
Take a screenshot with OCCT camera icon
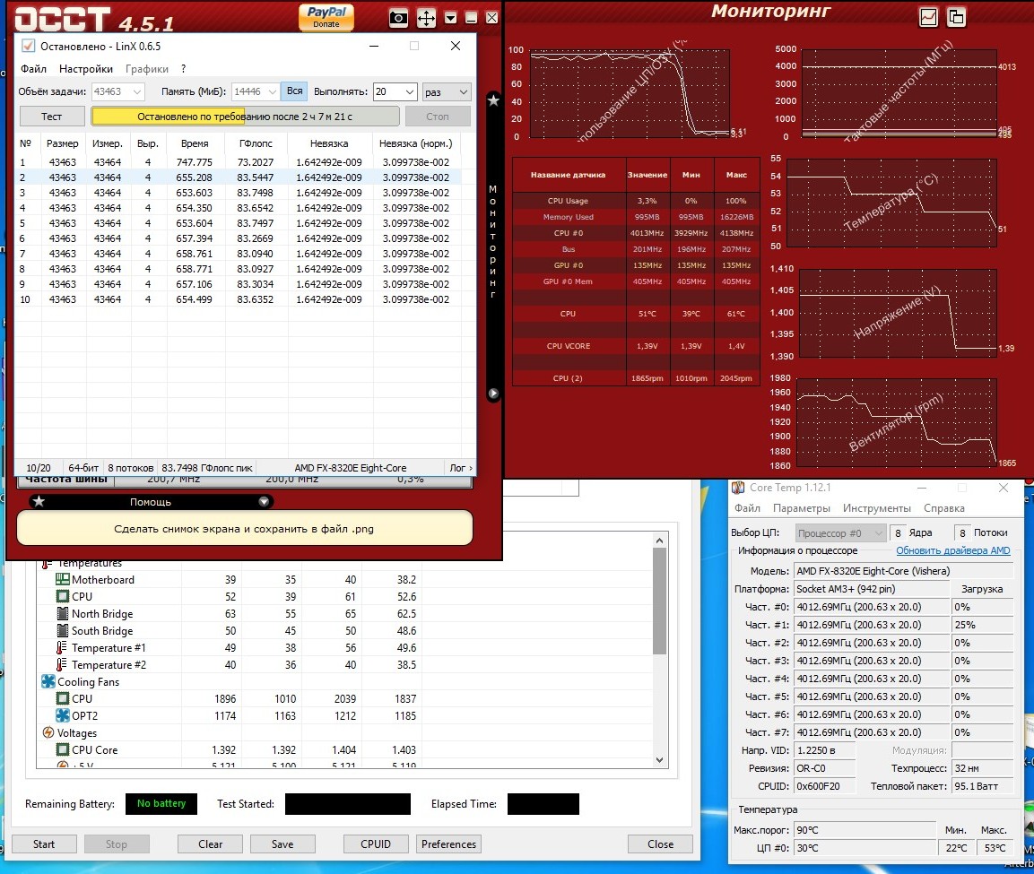[x=398, y=18]
